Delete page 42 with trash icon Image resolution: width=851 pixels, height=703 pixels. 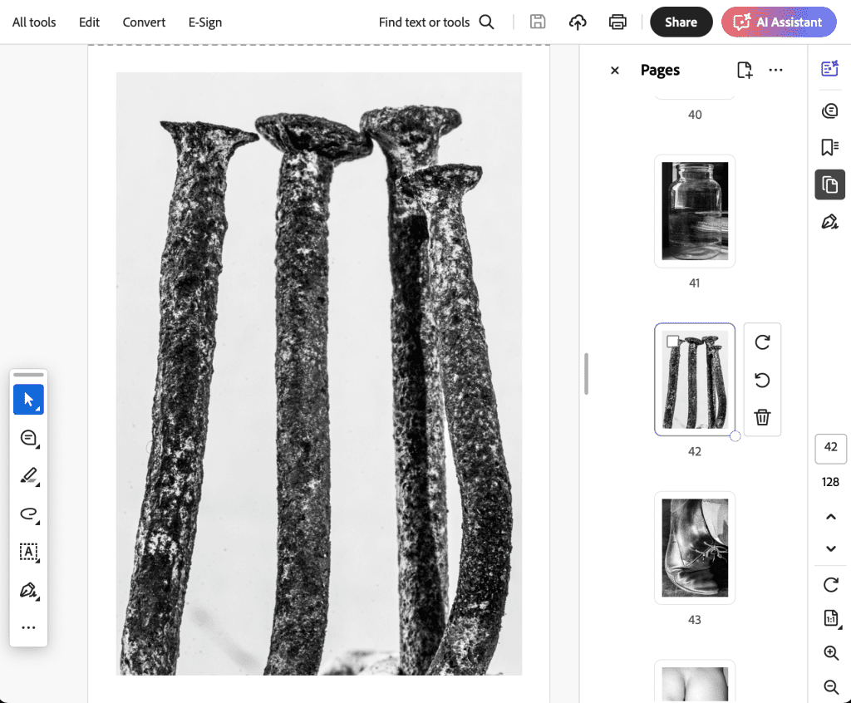click(762, 417)
